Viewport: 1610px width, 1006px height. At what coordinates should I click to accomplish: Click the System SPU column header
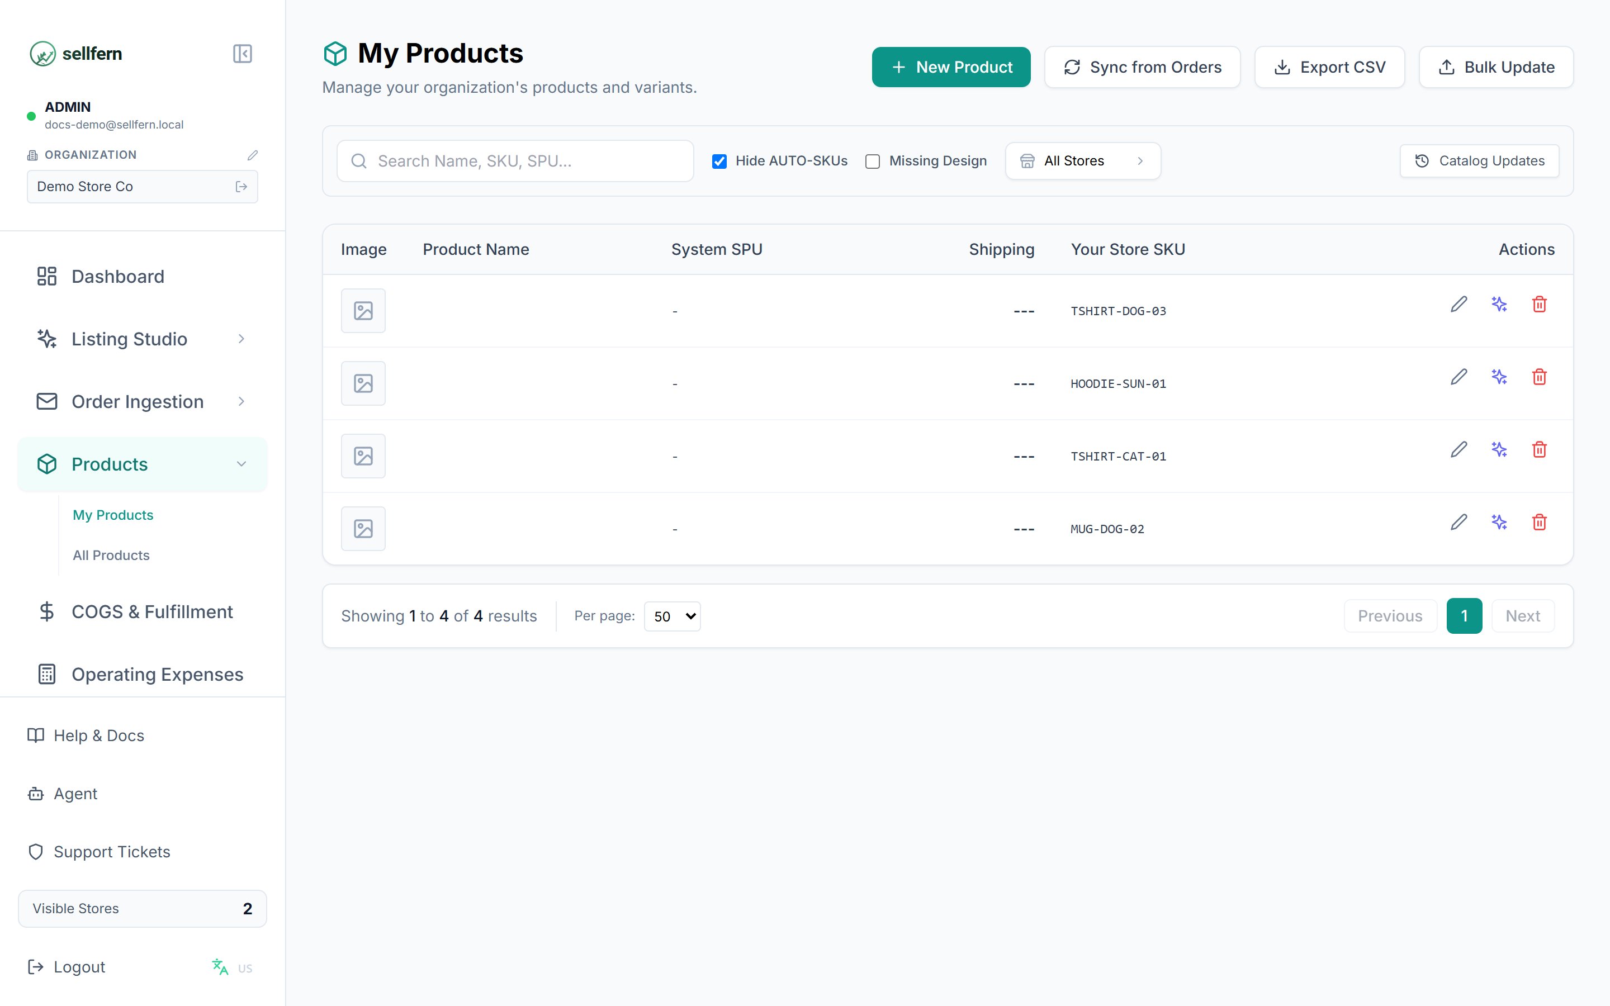(717, 249)
